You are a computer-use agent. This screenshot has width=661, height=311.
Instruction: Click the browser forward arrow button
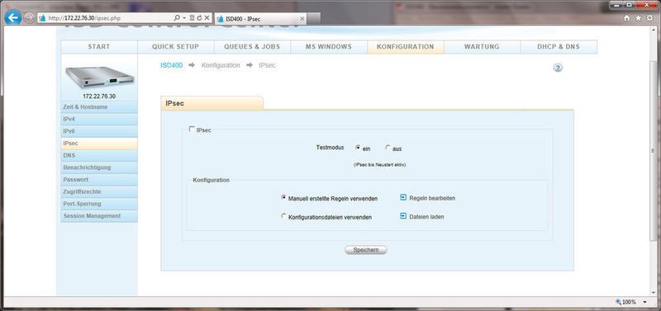tap(29, 17)
